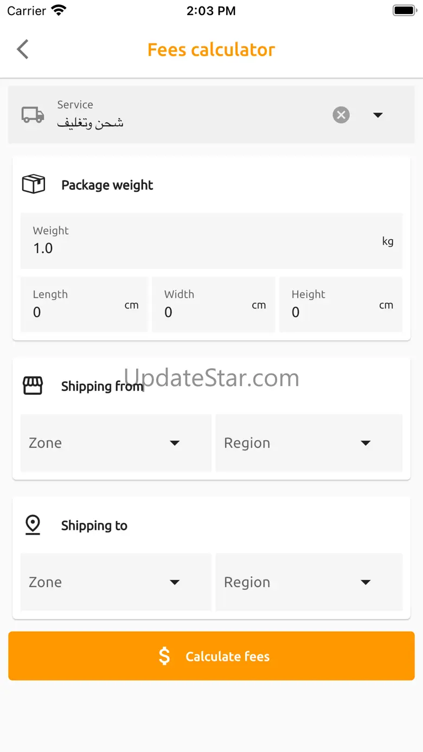Open the Shipping to Zone dropdown
The width and height of the screenshot is (423, 752).
(116, 582)
